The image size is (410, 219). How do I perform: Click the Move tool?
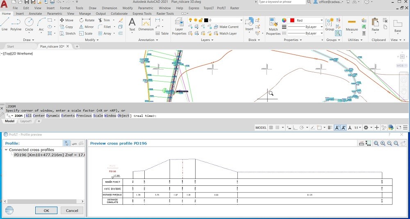point(66,20)
